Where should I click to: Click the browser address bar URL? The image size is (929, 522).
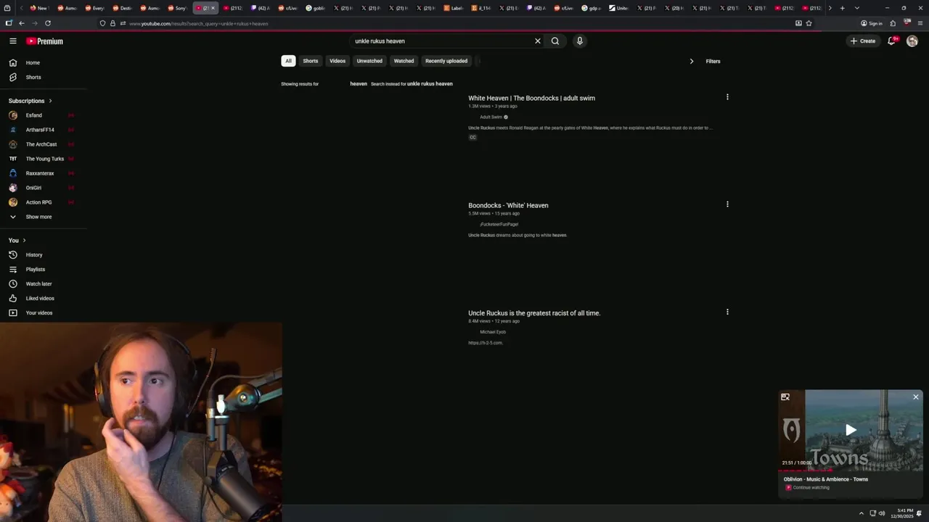(x=199, y=24)
